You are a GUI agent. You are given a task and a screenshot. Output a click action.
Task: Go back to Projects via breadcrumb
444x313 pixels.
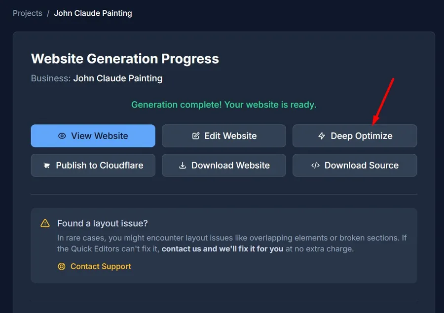(x=28, y=13)
